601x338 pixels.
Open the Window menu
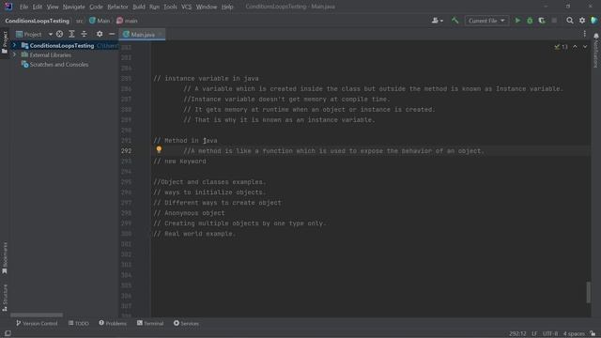207,7
